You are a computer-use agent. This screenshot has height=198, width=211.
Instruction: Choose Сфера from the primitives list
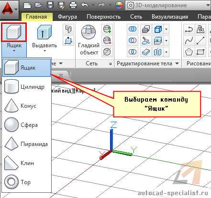[27, 125]
